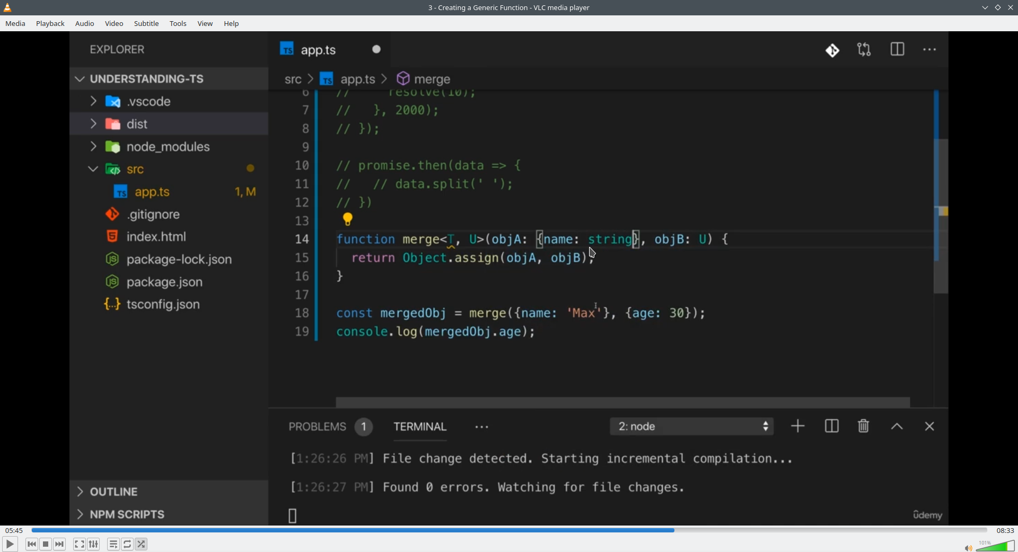Open editor more actions ellipsis
The height and width of the screenshot is (552, 1018).
929,50
